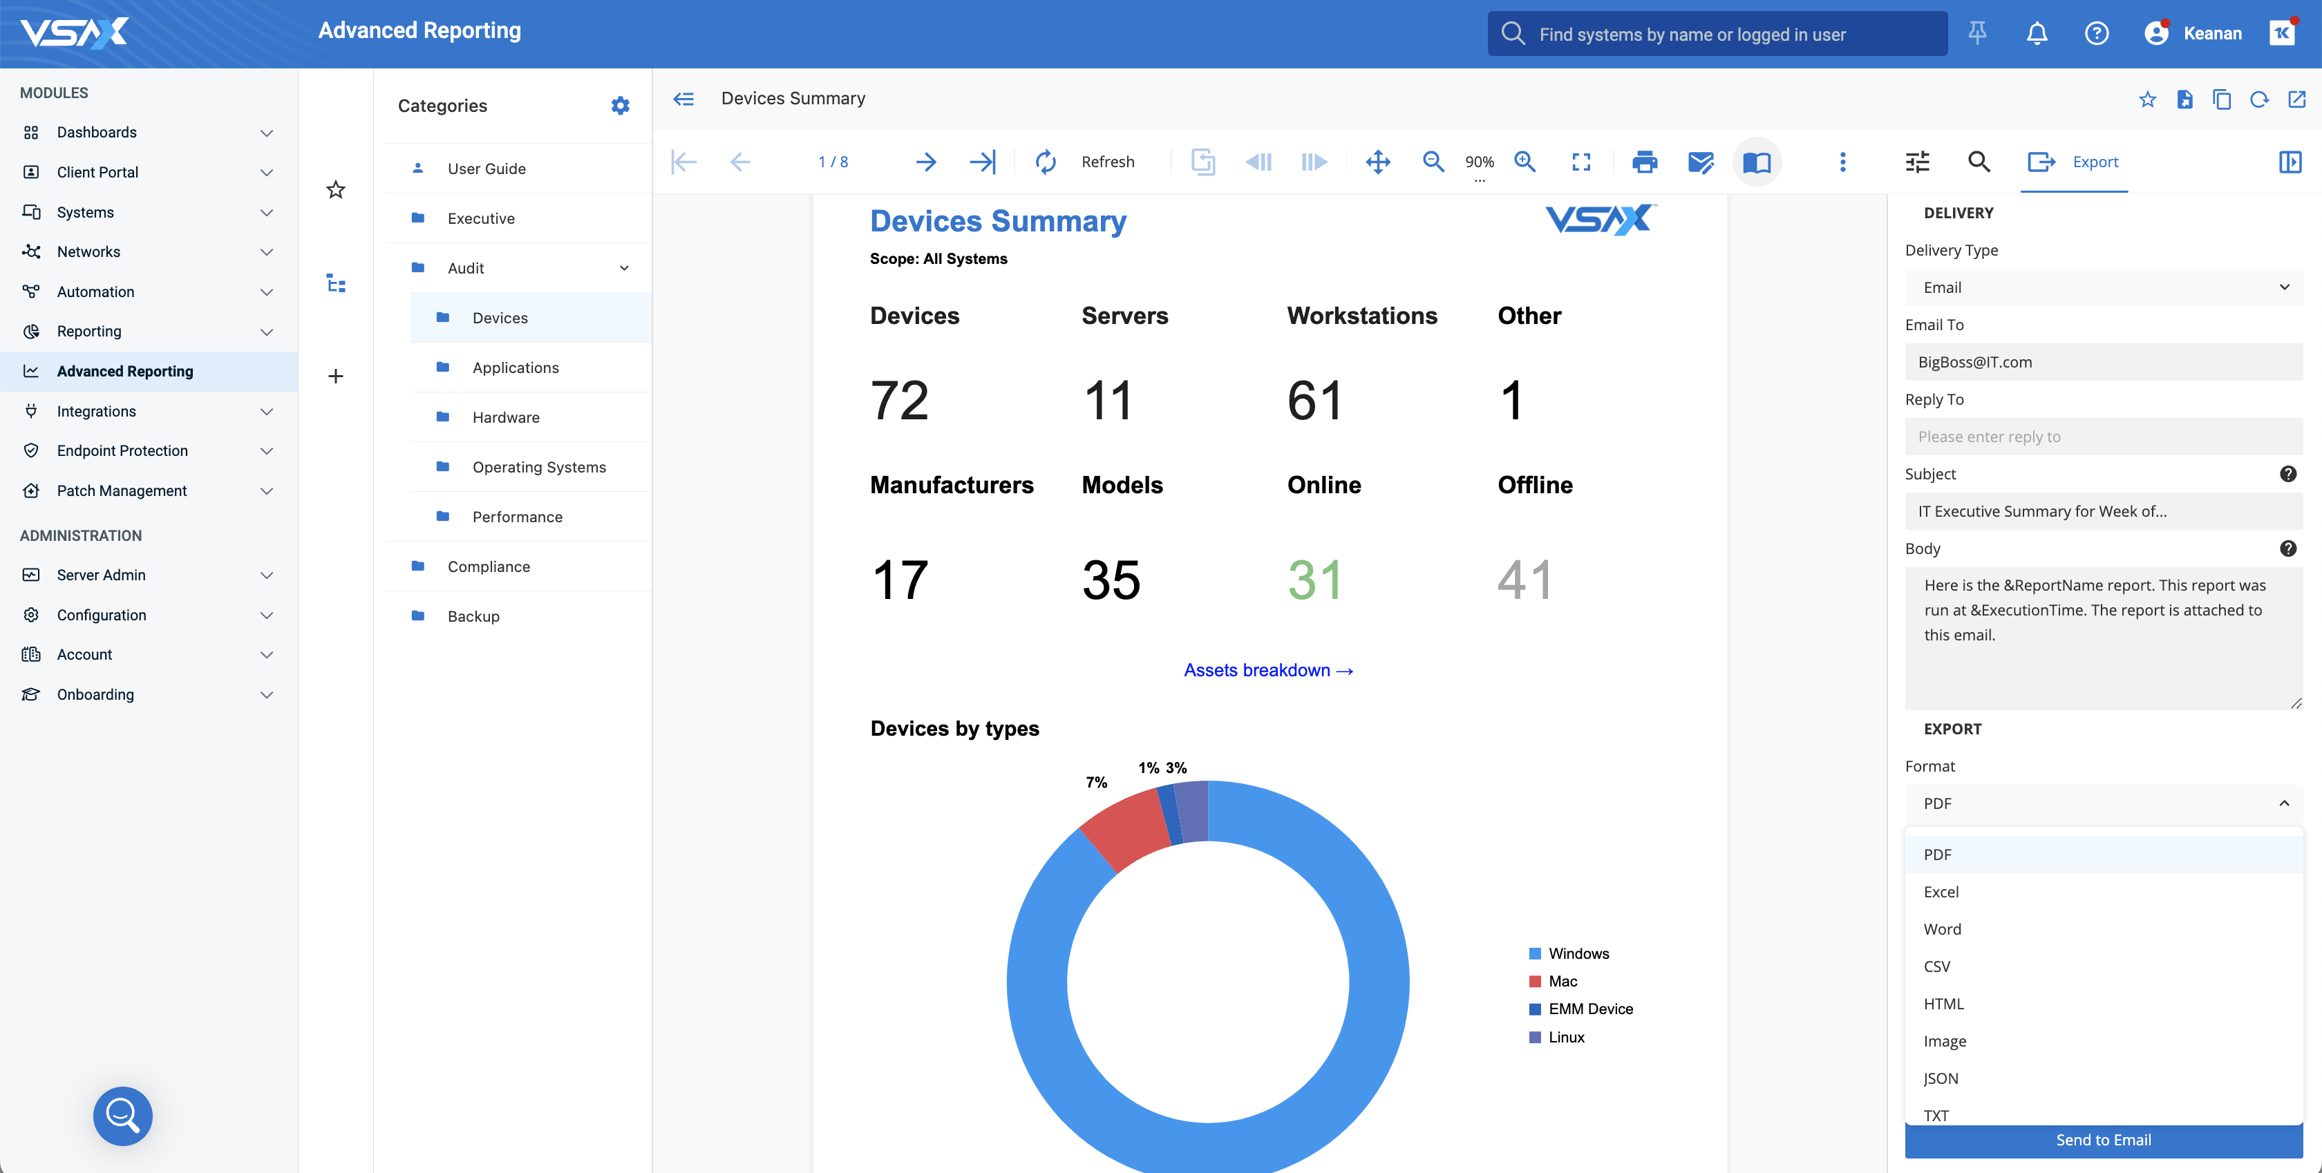Click the notifications bell icon
This screenshot has height=1173, width=2322.
[x=2037, y=35]
